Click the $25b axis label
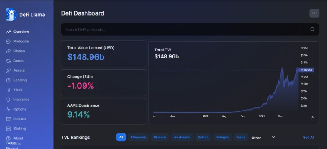 304,105
